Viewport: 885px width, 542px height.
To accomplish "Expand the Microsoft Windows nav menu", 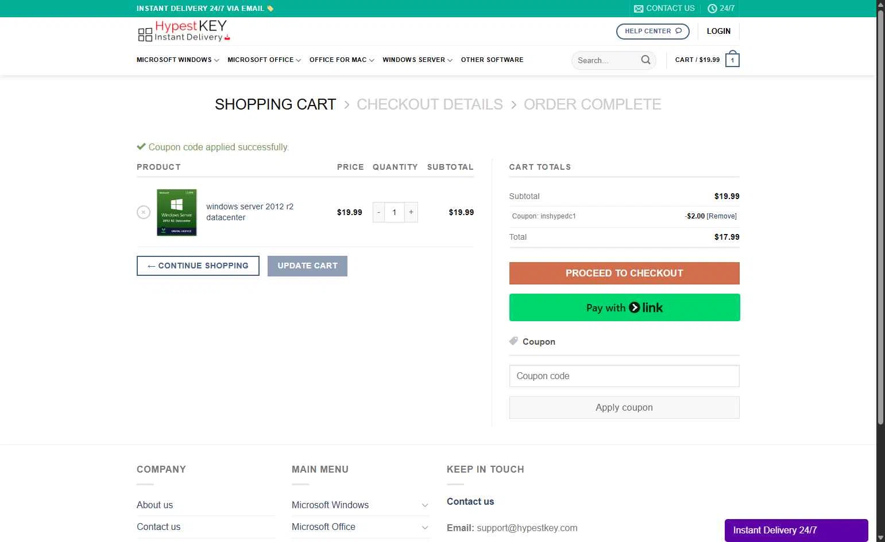I will [x=177, y=60].
